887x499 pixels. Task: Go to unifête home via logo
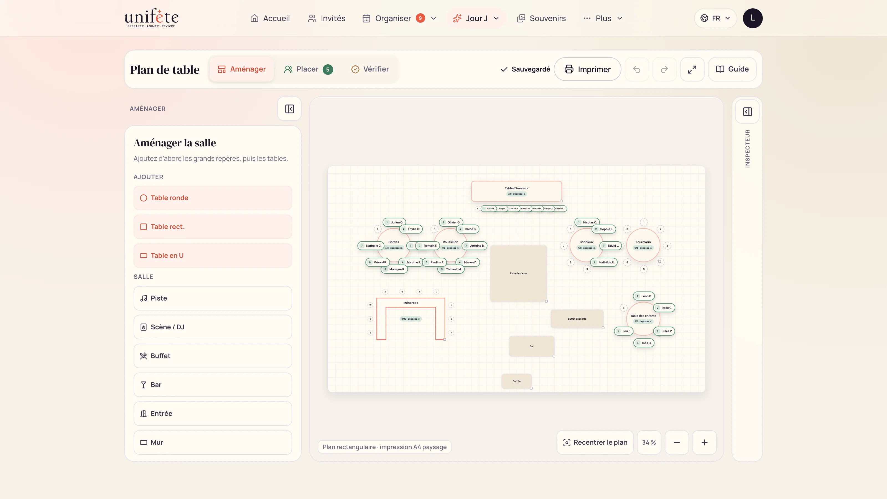coord(151,18)
